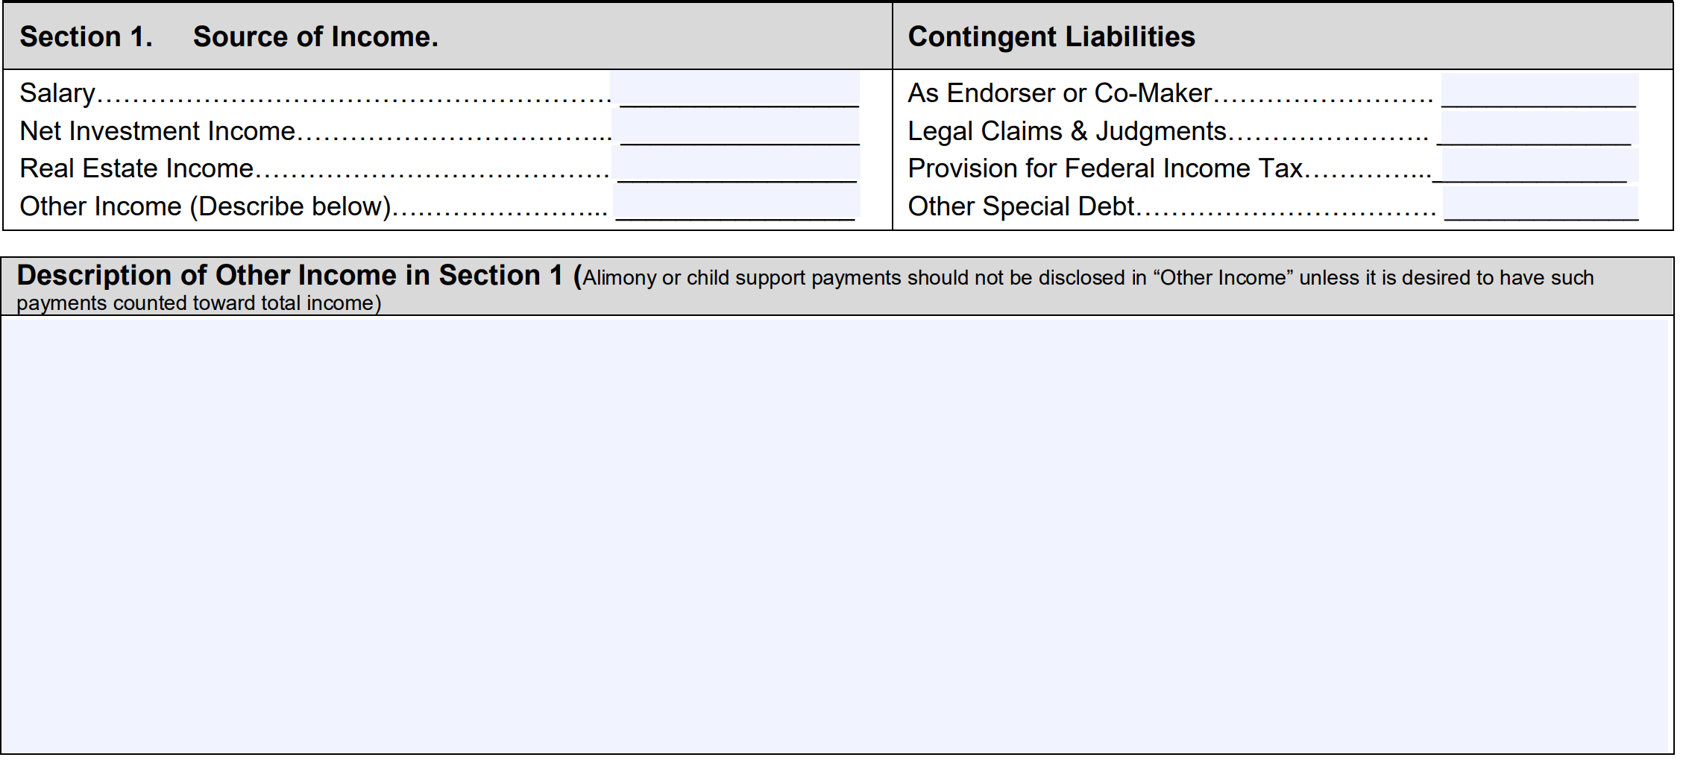Click the Salary amount input field
1686x766 pixels.
coord(738,91)
